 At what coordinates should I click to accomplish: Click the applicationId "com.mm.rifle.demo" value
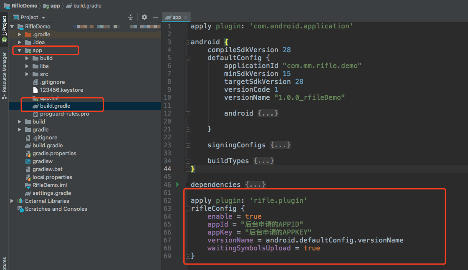click(x=322, y=66)
